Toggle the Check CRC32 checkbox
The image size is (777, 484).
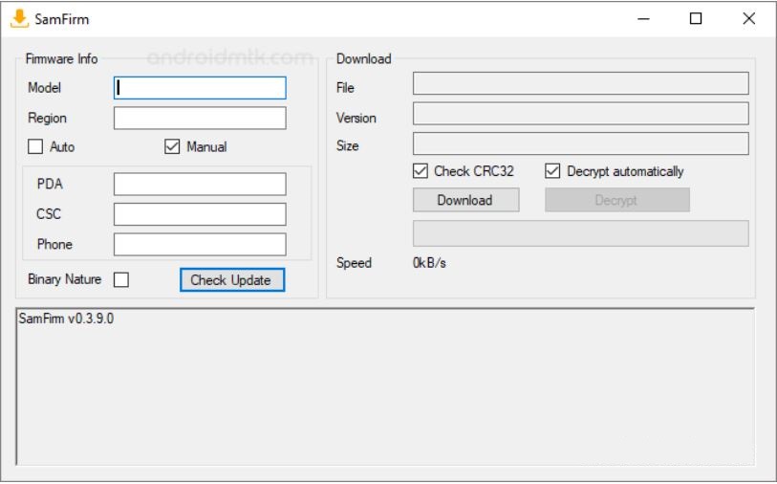tap(421, 171)
